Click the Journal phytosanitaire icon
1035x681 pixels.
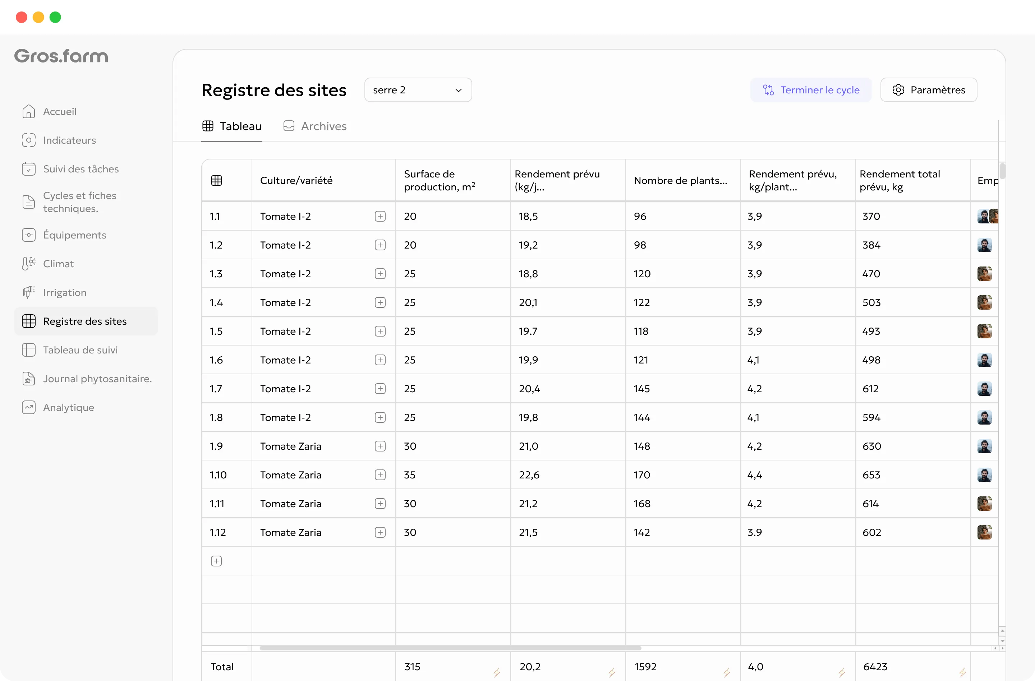(x=28, y=379)
